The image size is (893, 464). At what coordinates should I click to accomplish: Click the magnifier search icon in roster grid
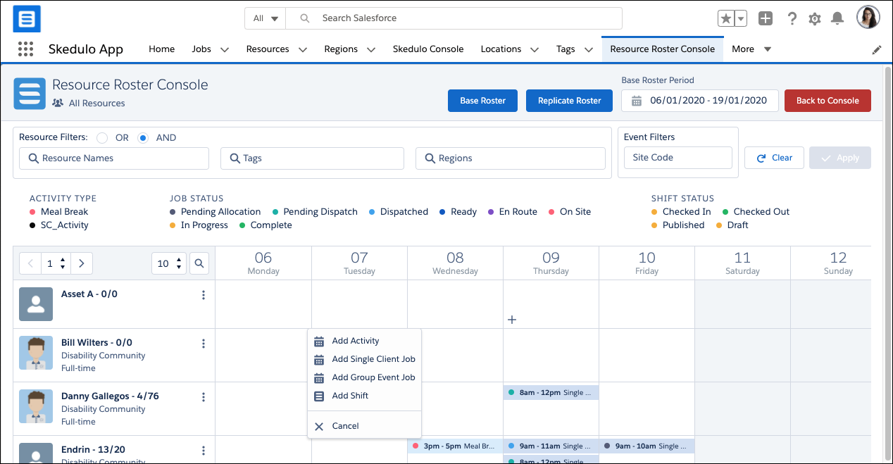point(199,263)
